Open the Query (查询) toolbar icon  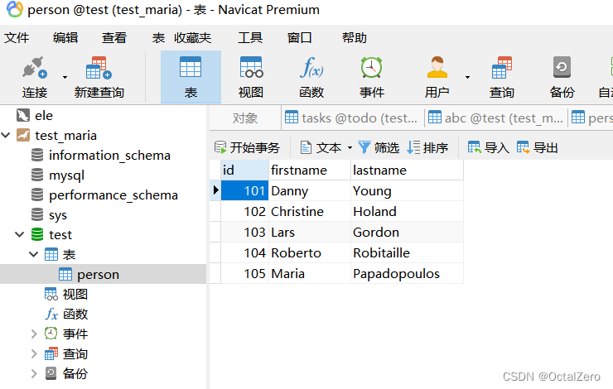point(502,68)
